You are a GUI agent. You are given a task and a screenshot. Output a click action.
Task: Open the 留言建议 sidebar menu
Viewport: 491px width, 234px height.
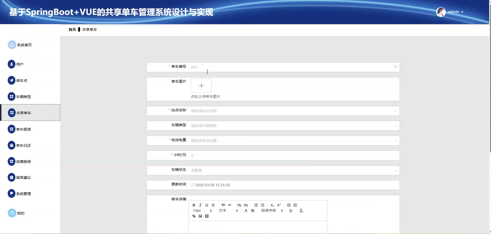[x=30, y=177]
